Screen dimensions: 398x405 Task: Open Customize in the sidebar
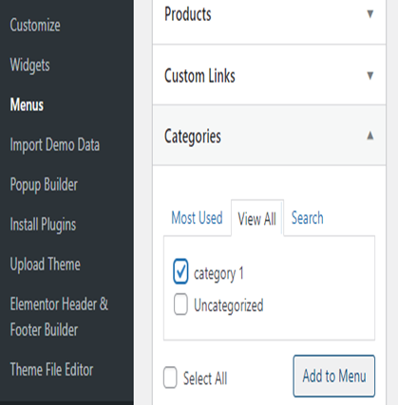(35, 26)
